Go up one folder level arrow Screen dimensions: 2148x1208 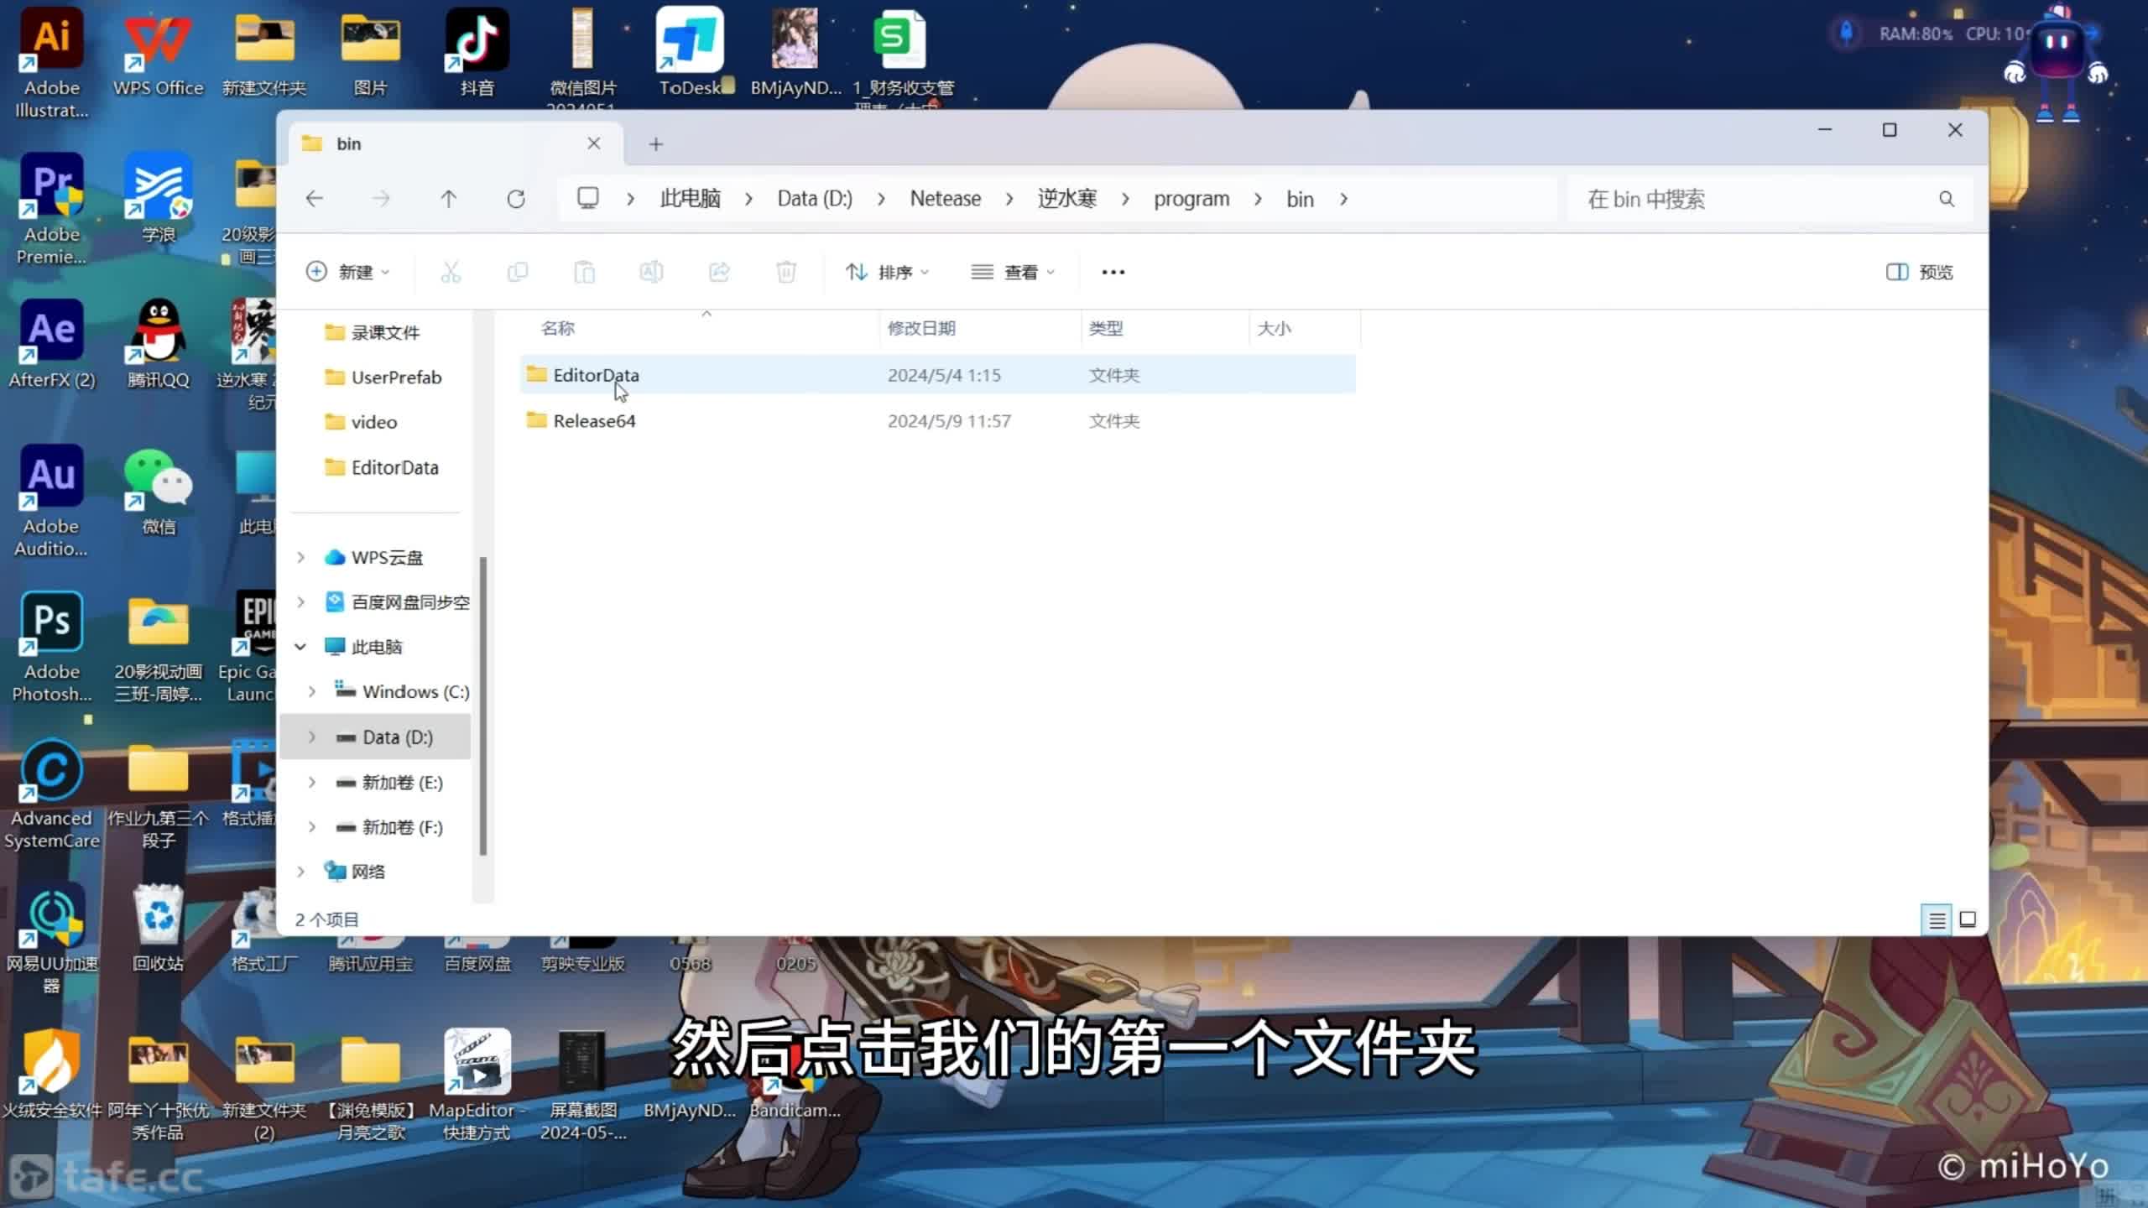pos(449,199)
